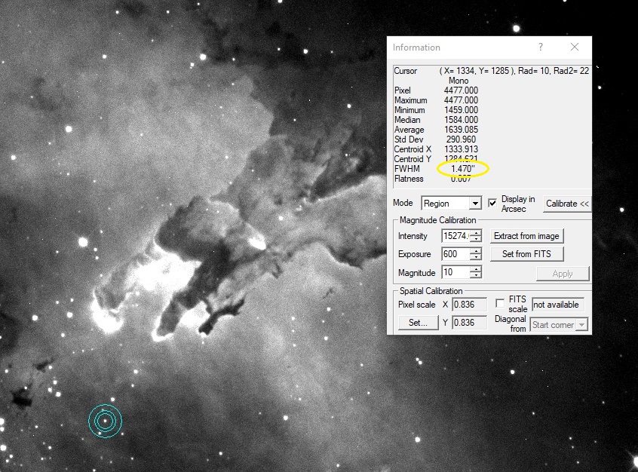Screen dimensions: 638x472
Task: Click the Median value 1584.000
Action: [461, 120]
